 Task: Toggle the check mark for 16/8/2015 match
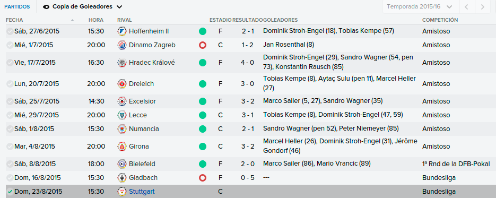pos(10,178)
